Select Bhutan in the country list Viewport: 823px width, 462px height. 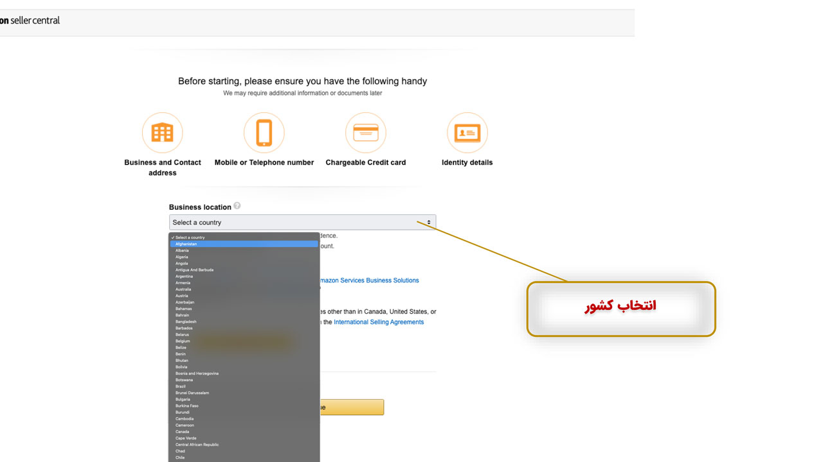click(x=244, y=361)
